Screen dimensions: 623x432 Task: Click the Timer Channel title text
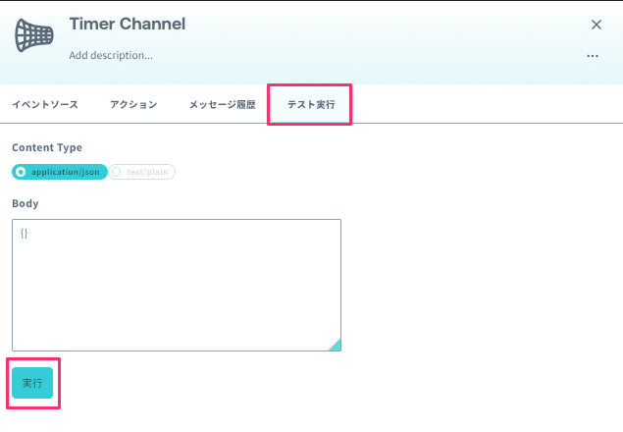(127, 24)
